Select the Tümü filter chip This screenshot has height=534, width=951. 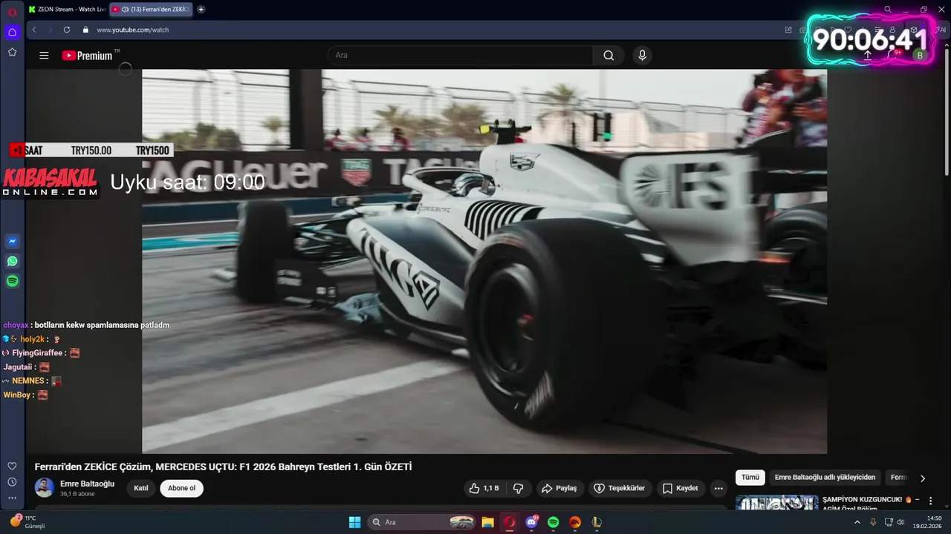pyautogui.click(x=750, y=478)
